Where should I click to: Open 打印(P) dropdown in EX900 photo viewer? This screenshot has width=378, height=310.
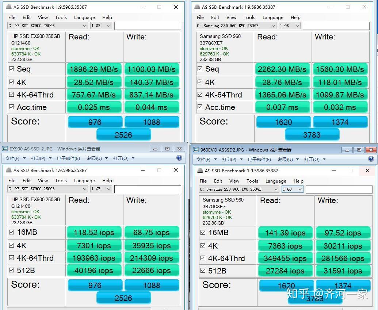[41, 158]
